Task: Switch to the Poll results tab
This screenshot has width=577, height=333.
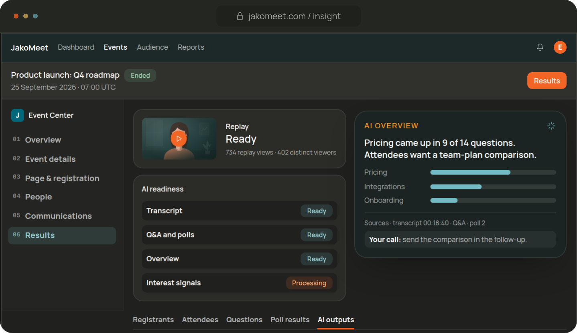Action: pyautogui.click(x=290, y=320)
